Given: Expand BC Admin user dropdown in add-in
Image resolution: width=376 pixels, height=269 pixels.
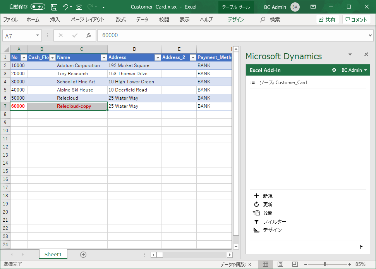Looking at the screenshot, I should [x=354, y=70].
